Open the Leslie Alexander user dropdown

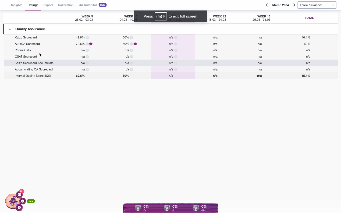coord(317,5)
